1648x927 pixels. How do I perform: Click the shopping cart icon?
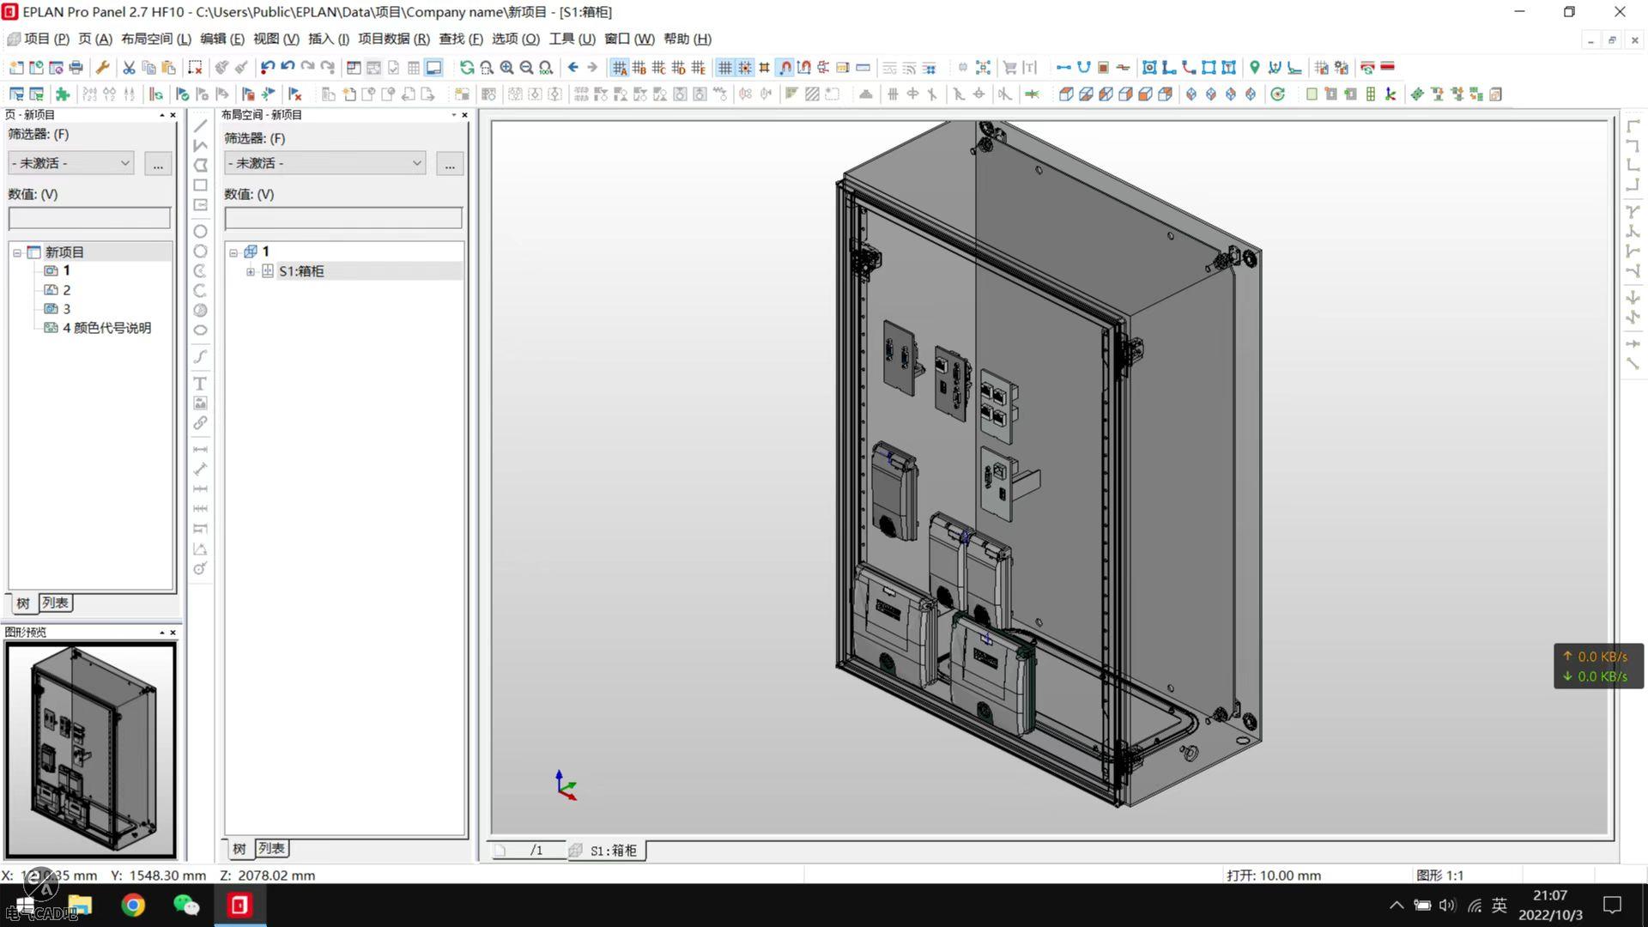pos(1009,67)
